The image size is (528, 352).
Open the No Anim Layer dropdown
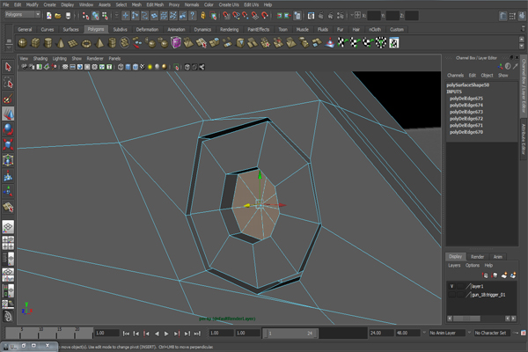click(448, 333)
